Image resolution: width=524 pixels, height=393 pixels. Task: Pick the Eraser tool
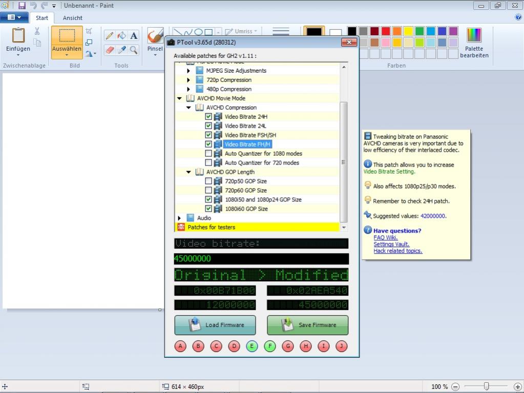tap(109, 50)
